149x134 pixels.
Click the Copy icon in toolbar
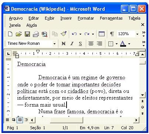pos(55,34)
